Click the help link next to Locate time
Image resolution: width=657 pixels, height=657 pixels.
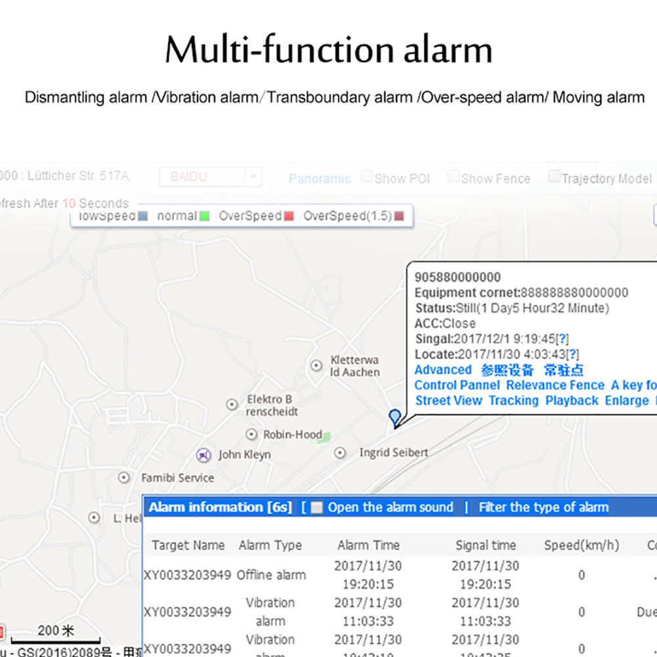[572, 354]
